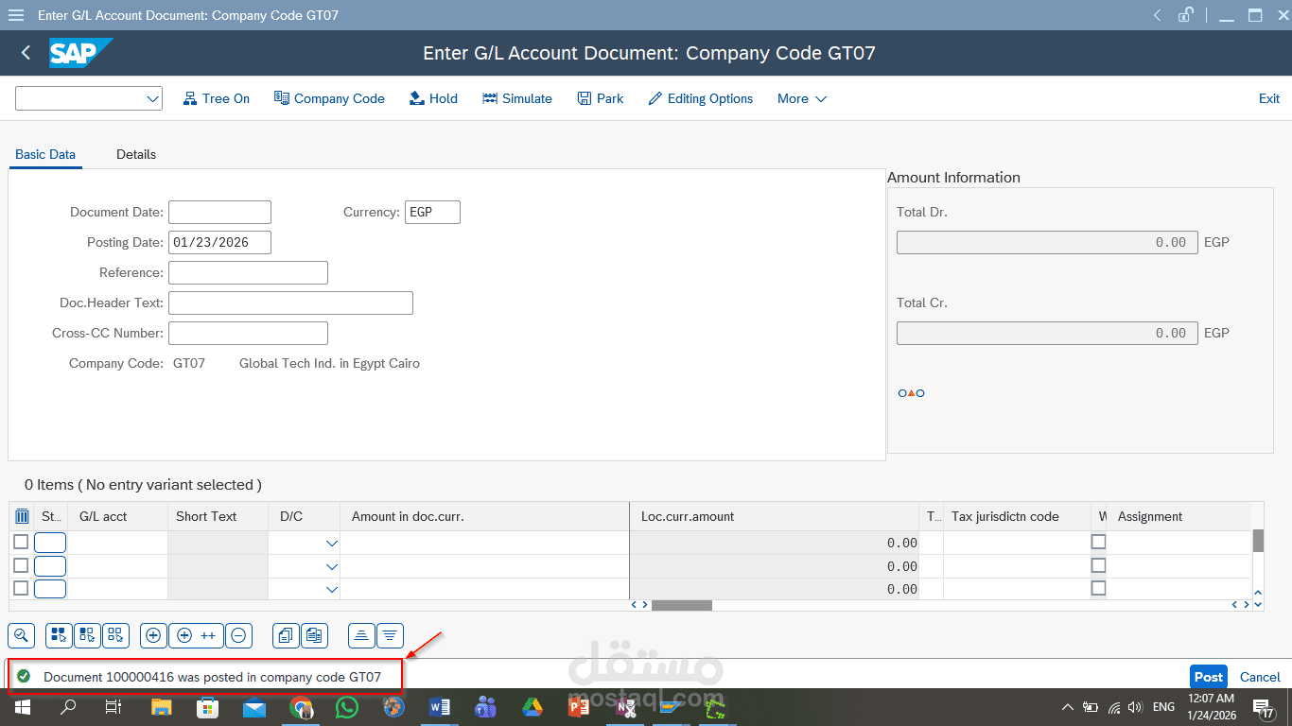Viewport: 1292px width, 726px height.
Task: Open WhatsApp from the taskbar
Action: point(347,707)
